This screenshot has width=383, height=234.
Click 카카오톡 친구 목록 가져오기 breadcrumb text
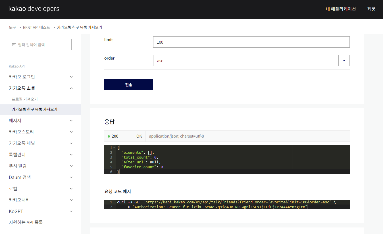(80, 28)
